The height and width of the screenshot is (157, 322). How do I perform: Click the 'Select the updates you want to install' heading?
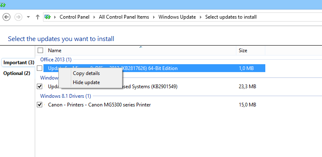click(x=61, y=39)
